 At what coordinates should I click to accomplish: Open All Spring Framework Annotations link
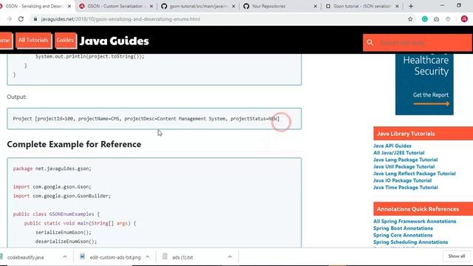(415, 222)
